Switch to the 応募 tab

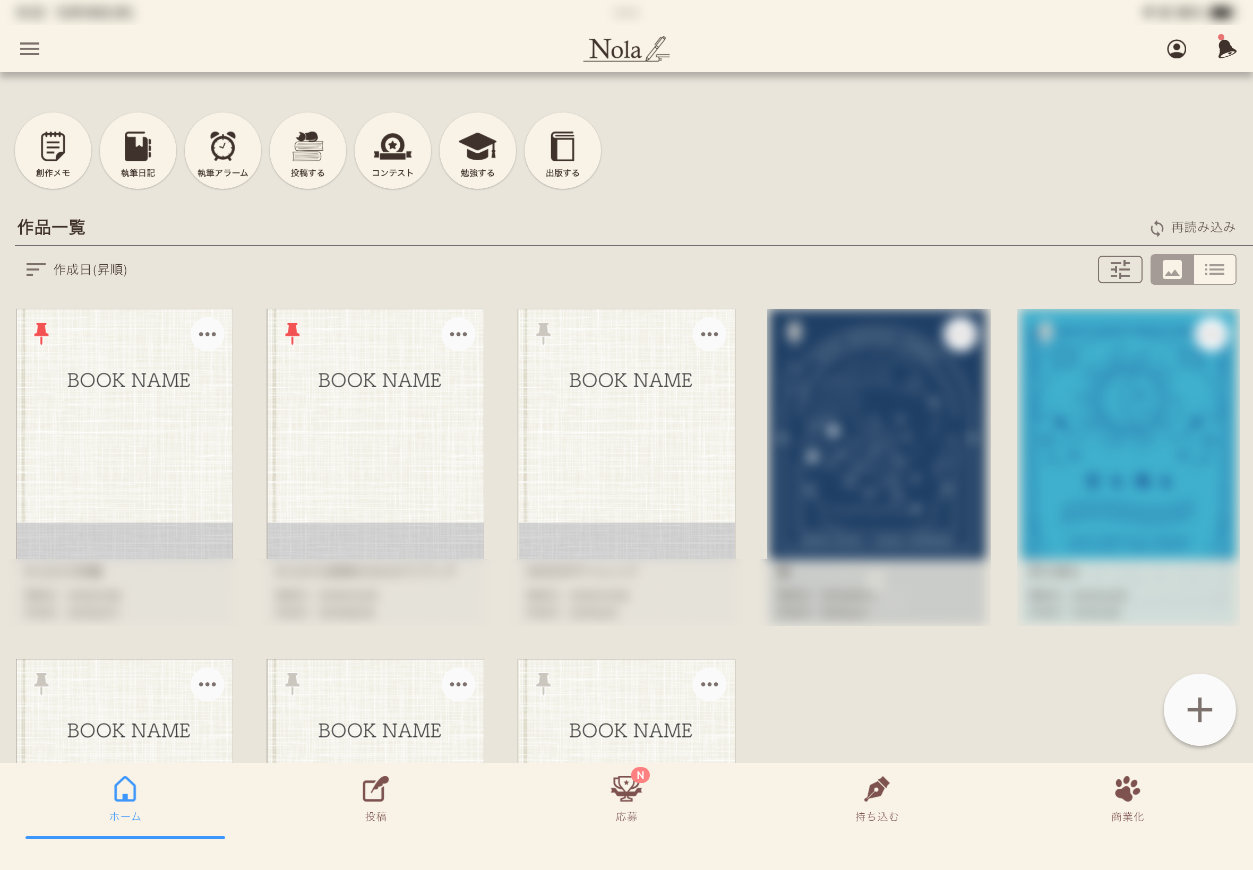626,798
